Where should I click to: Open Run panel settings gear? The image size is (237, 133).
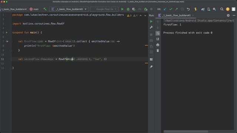228,16
